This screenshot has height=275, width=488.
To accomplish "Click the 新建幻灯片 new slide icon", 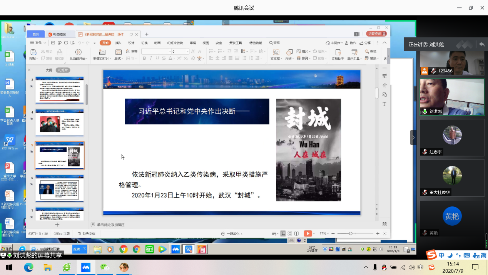I will 102,52.
